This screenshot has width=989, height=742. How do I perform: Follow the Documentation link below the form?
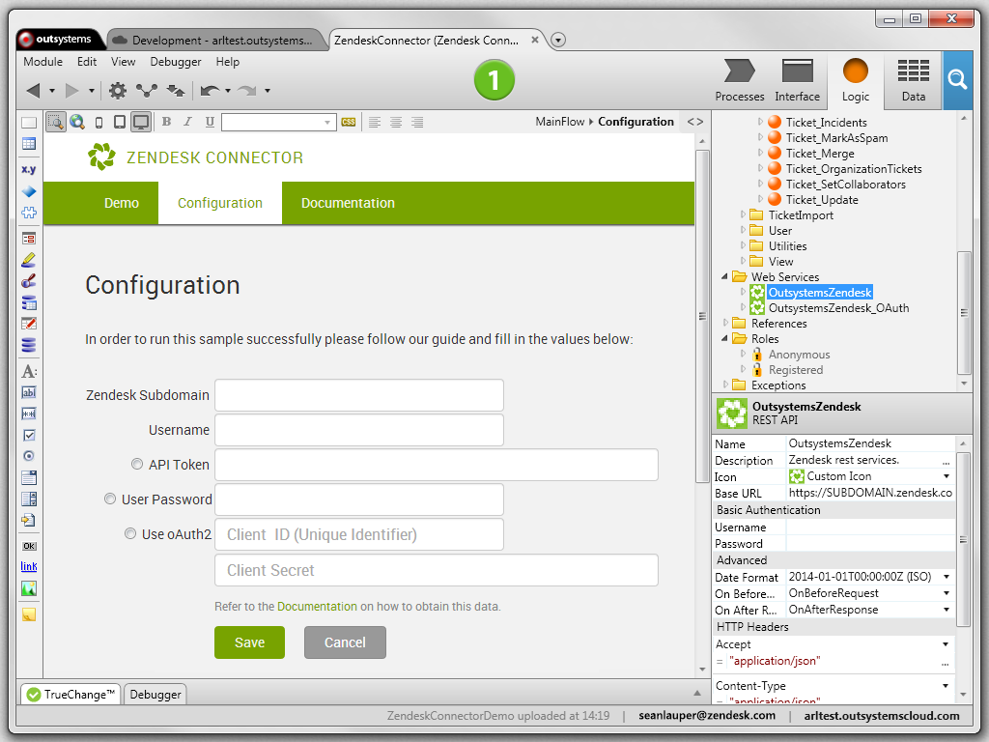317,607
